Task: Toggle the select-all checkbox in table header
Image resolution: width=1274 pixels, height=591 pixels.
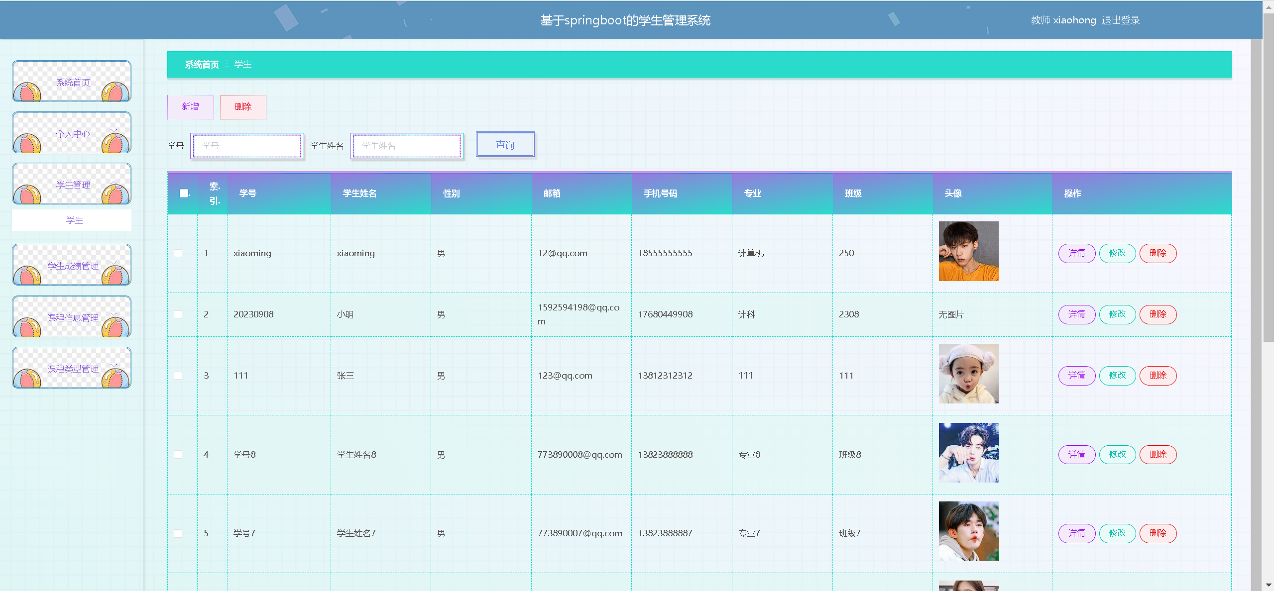Action: 184,194
